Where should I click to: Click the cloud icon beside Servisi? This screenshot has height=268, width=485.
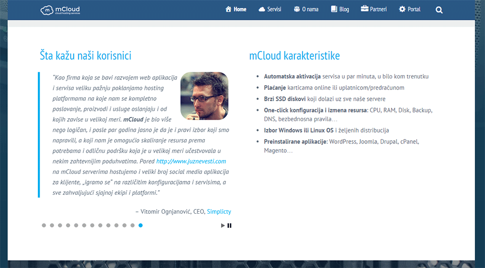coord(262,9)
